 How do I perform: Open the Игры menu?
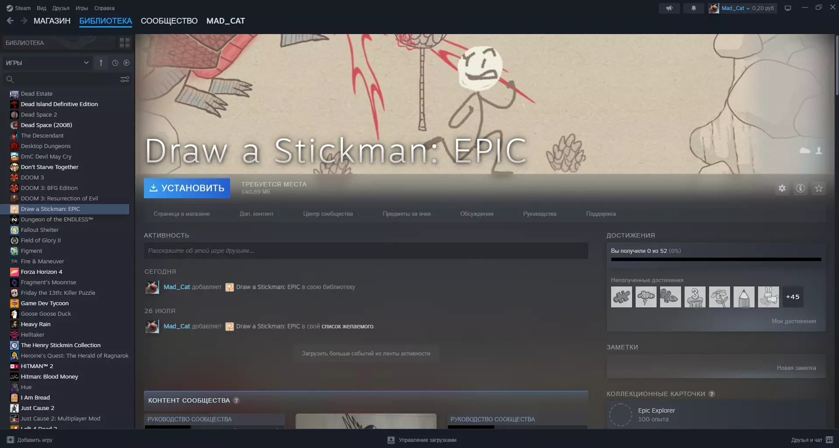82,8
